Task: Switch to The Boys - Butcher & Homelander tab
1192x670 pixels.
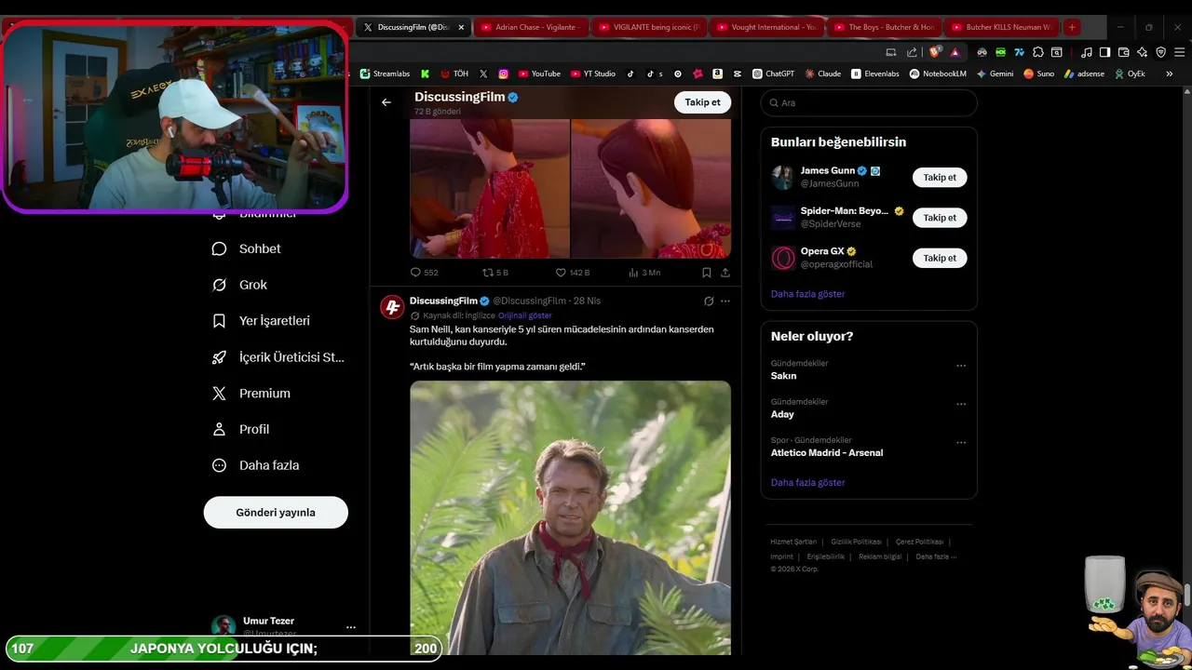Action: 884,27
